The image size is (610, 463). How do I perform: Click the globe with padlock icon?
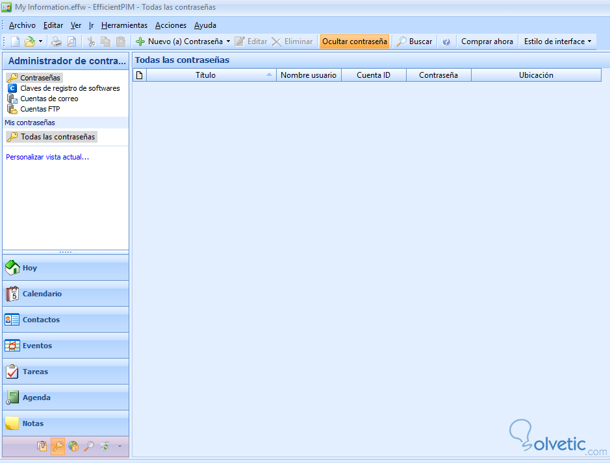73,446
